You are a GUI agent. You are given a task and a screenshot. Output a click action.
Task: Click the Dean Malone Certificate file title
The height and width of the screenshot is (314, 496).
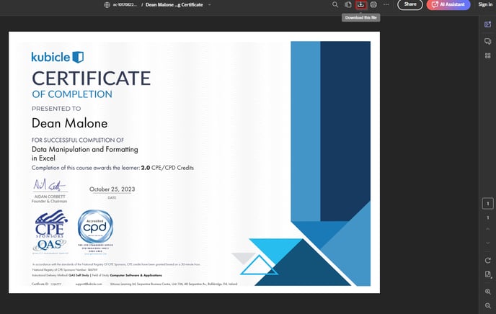tap(174, 5)
